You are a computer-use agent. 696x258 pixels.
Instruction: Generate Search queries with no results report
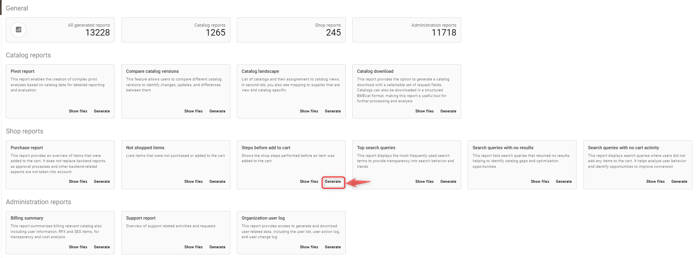pos(564,182)
